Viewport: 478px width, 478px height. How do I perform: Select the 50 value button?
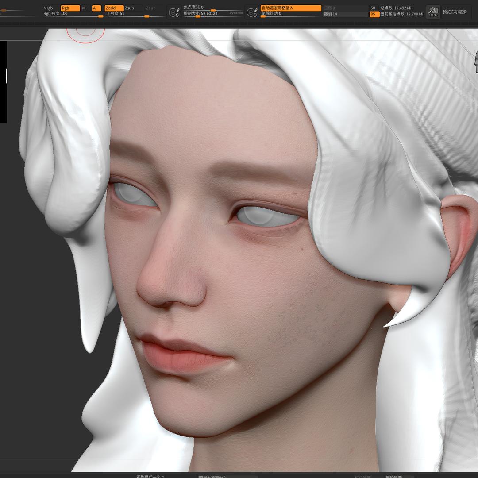coord(374,8)
